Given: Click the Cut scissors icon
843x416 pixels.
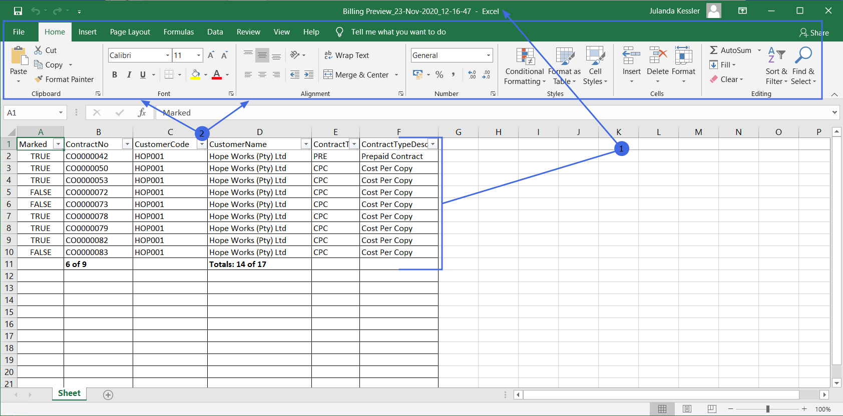Looking at the screenshot, I should coord(38,50).
